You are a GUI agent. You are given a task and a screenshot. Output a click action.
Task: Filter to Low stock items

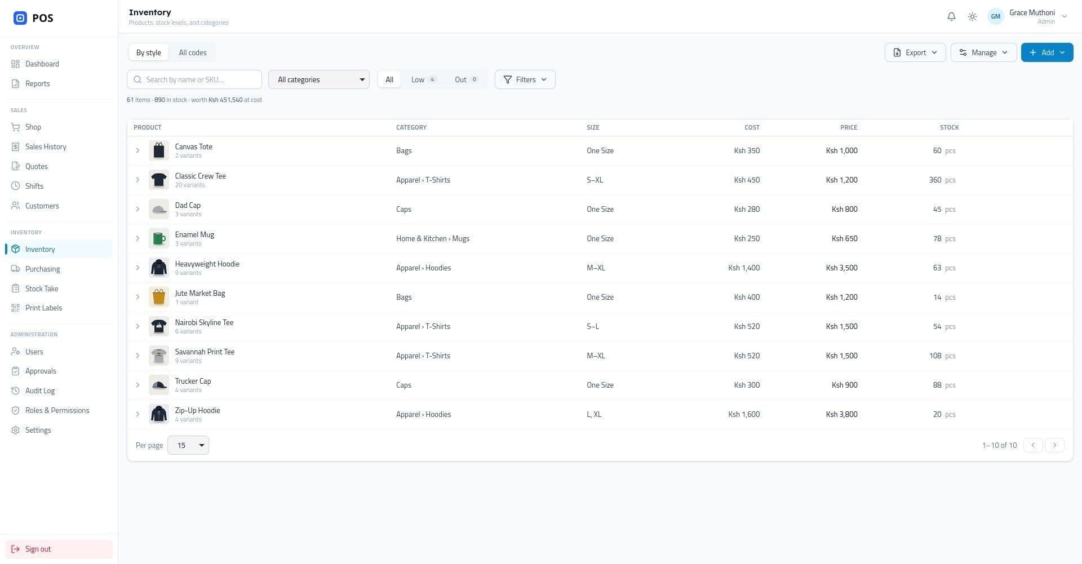[x=423, y=79]
